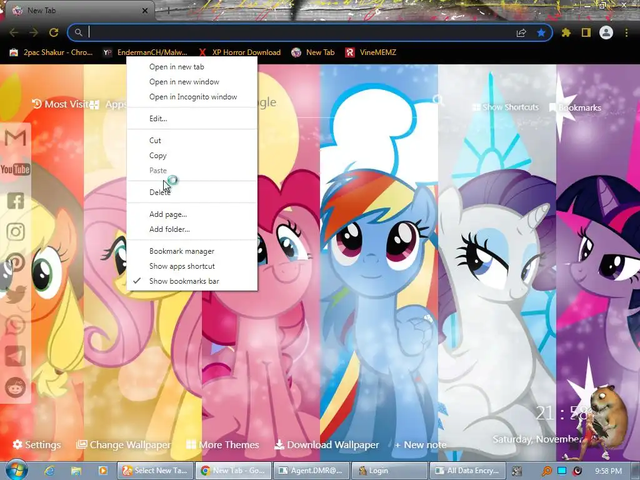Open XP Horror Download bookmark
Screen dimensions: 640x480
(240, 52)
